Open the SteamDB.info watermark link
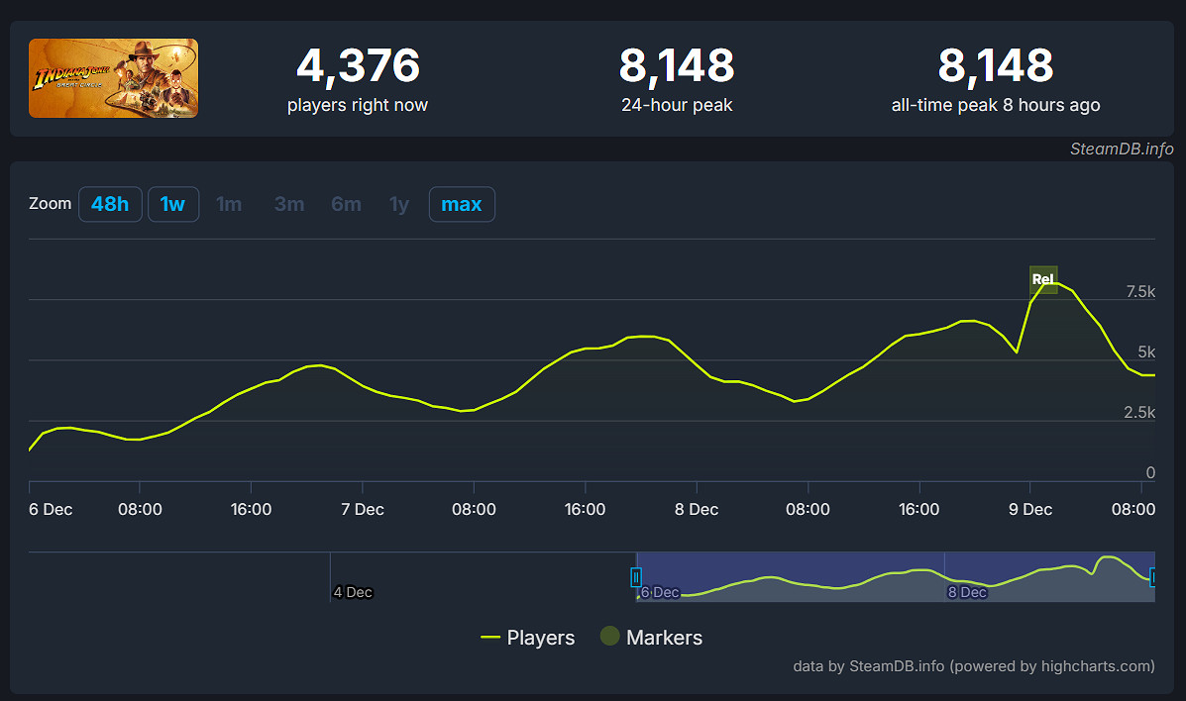 click(x=1122, y=149)
